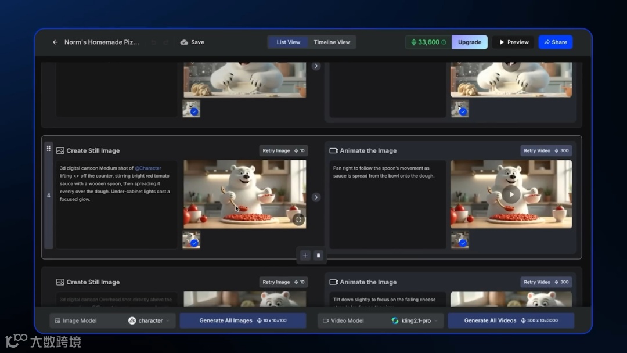Open the Image Model character dropdown

149,320
